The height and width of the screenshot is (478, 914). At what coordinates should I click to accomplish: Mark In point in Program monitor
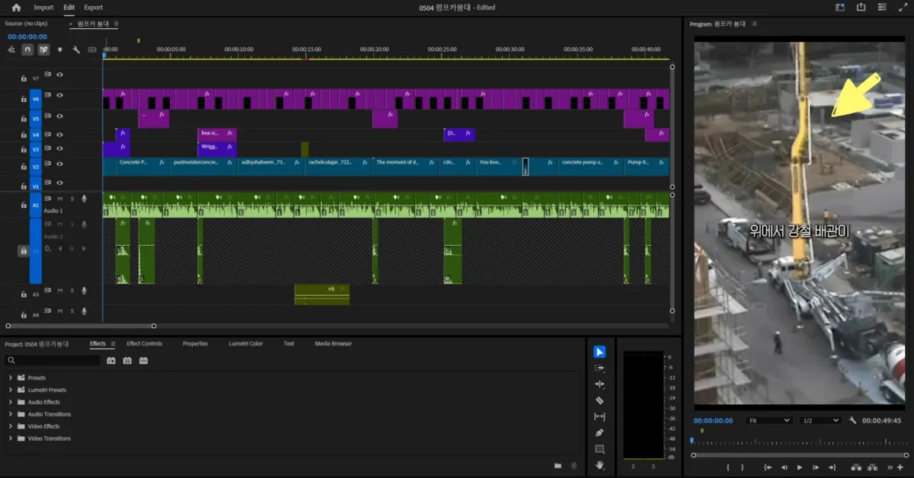point(728,467)
